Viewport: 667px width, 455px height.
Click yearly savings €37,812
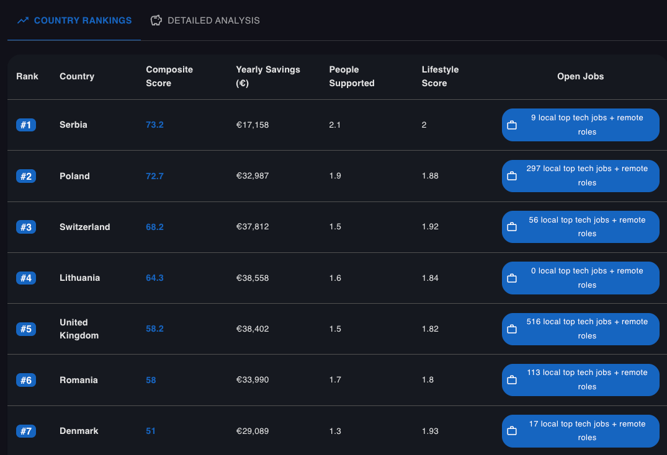[253, 227]
